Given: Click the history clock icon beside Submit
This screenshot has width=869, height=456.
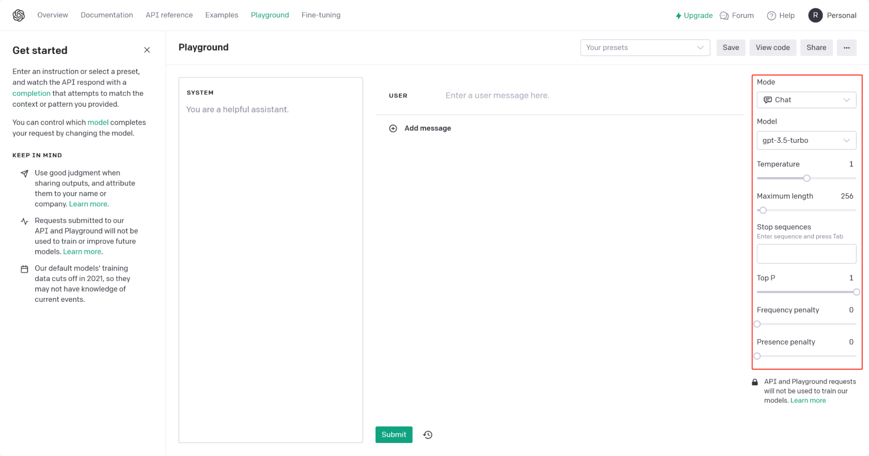Looking at the screenshot, I should click(x=428, y=435).
